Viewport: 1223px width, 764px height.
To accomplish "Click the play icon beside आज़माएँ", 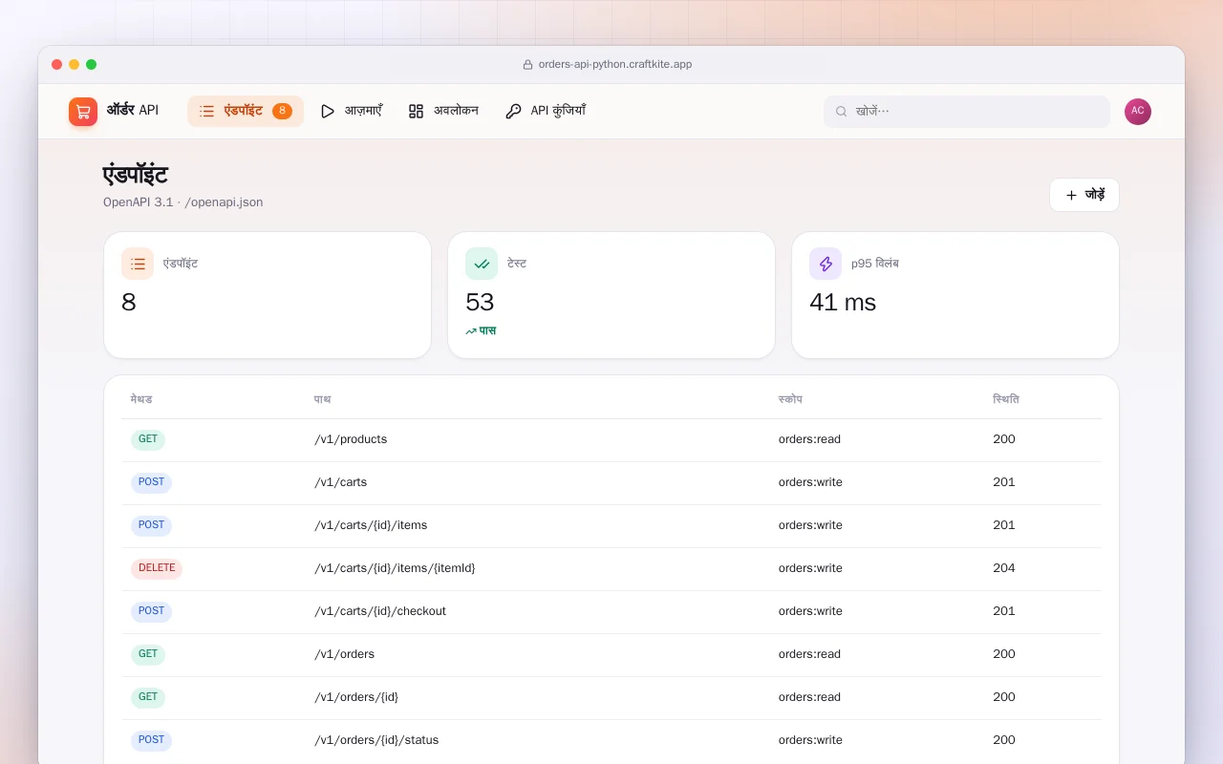I will pos(328,111).
